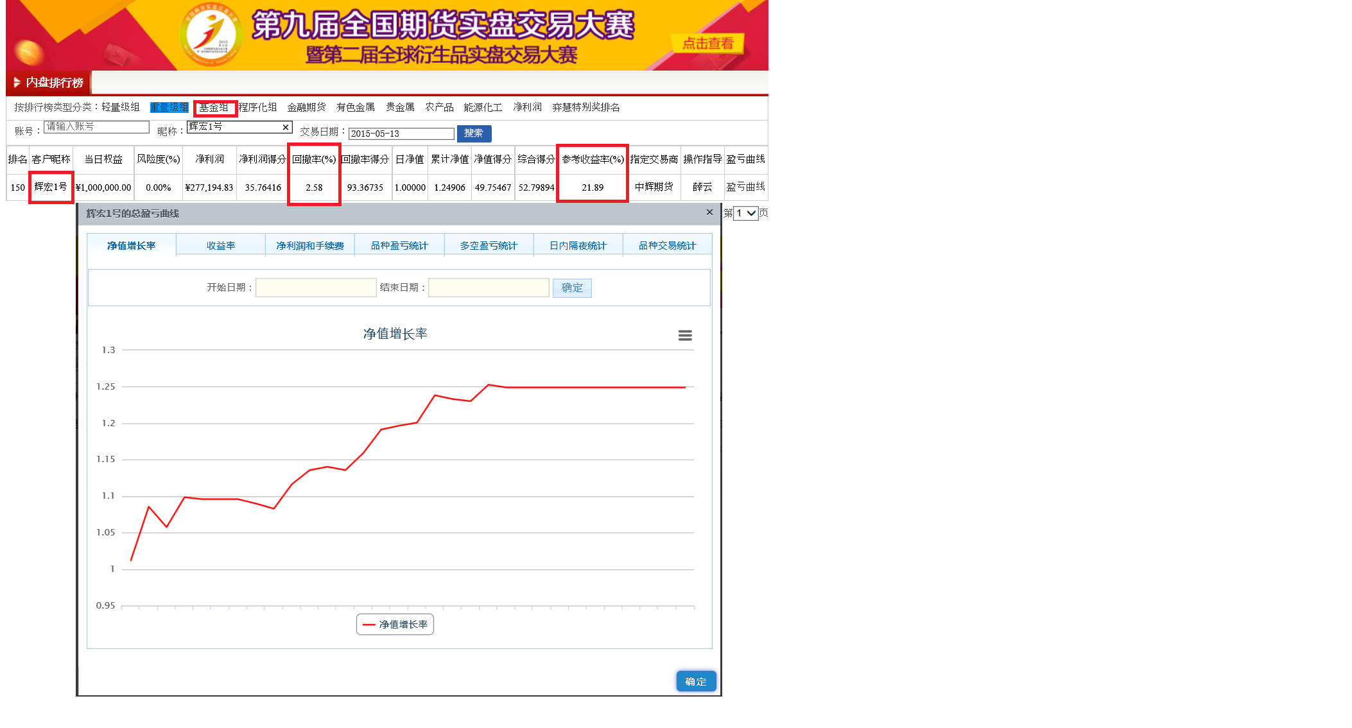Select the 轻量级组 ranking category

coord(120,107)
